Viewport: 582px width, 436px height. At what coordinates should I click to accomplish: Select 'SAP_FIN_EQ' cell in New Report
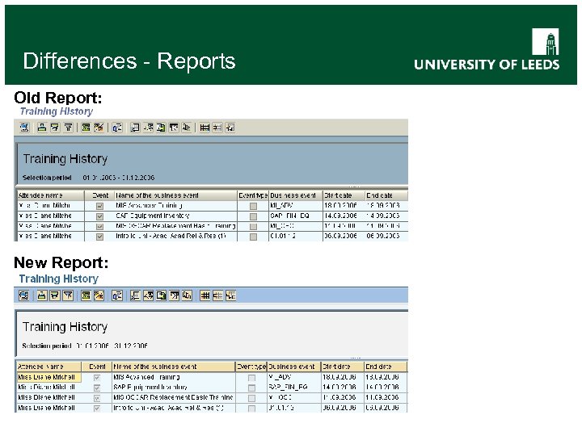point(294,388)
